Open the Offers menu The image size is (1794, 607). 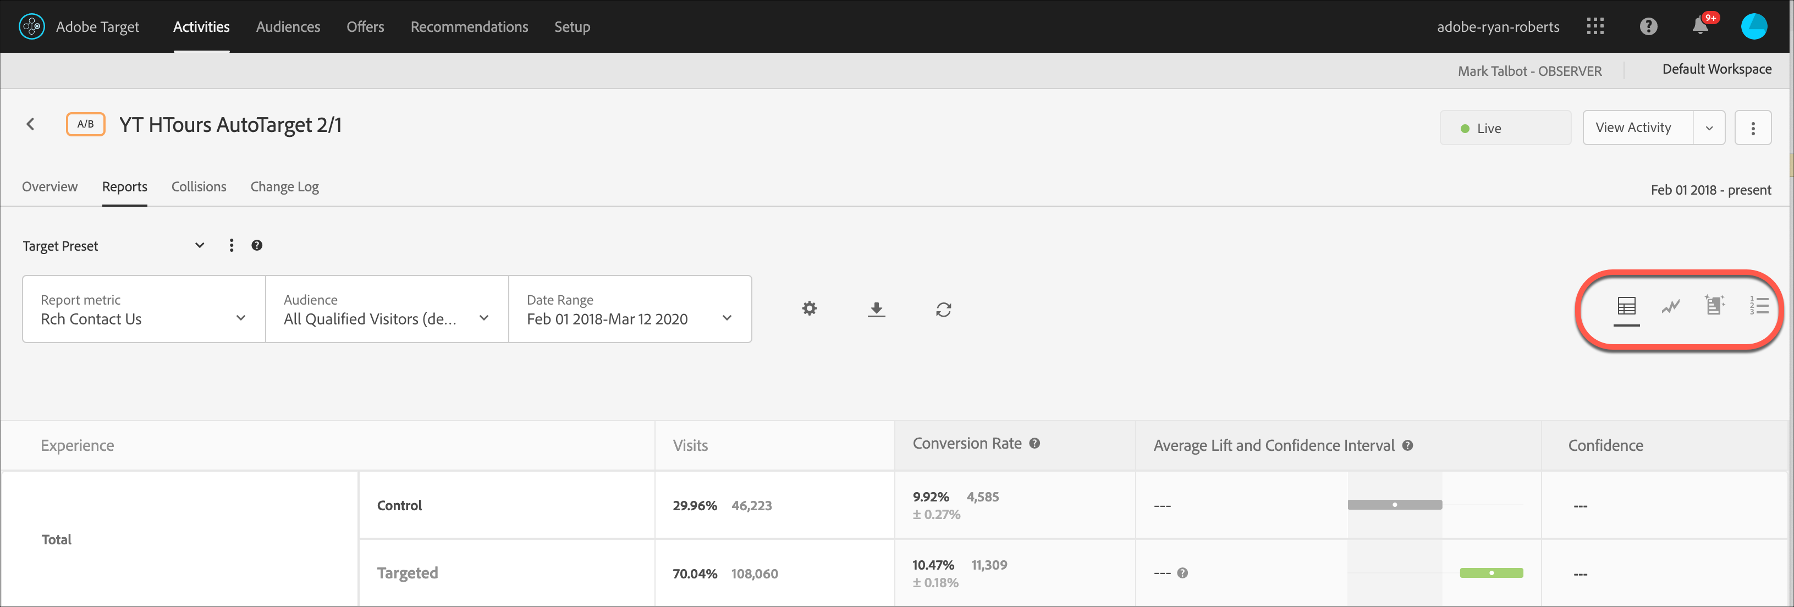click(365, 26)
